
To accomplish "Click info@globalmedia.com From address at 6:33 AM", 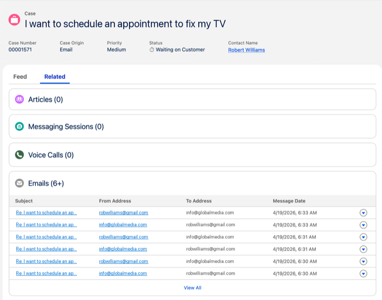I will pos(123,225).
